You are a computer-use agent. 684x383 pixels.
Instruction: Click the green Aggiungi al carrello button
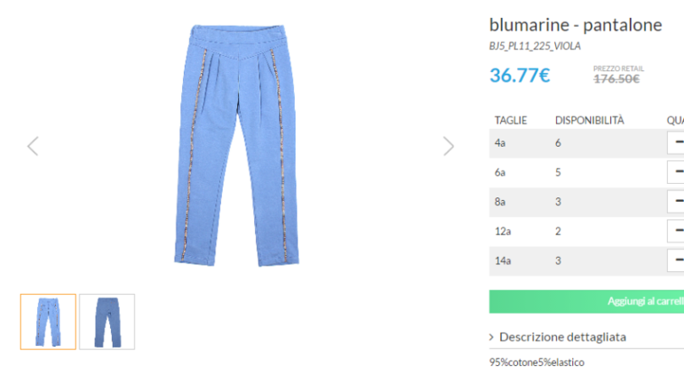(x=586, y=301)
